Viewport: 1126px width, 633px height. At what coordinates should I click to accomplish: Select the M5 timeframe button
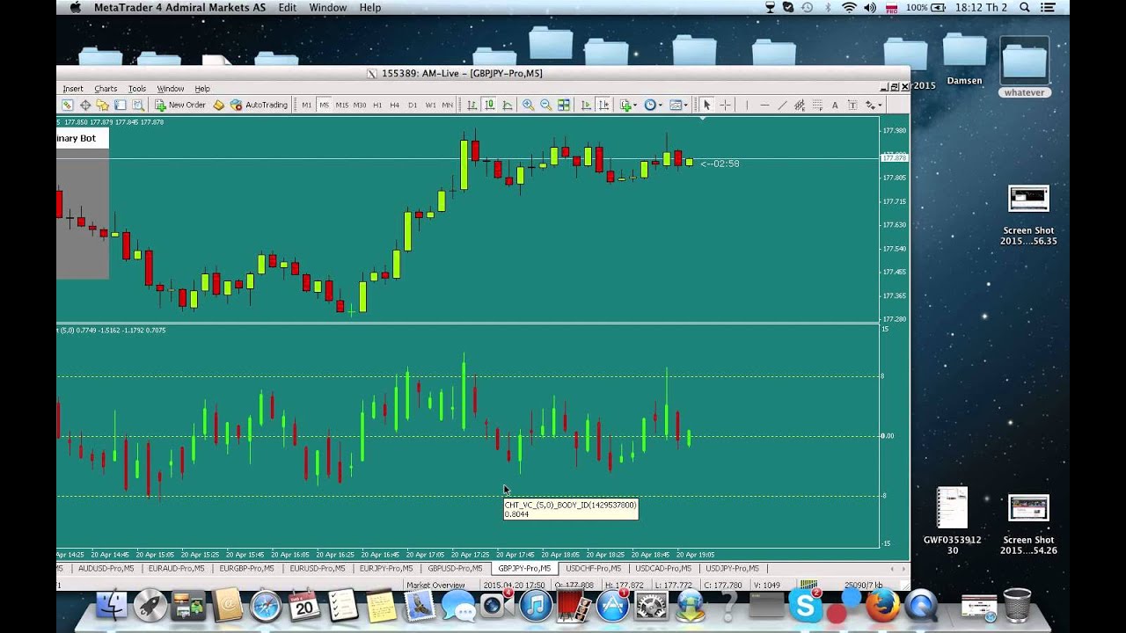(x=324, y=105)
